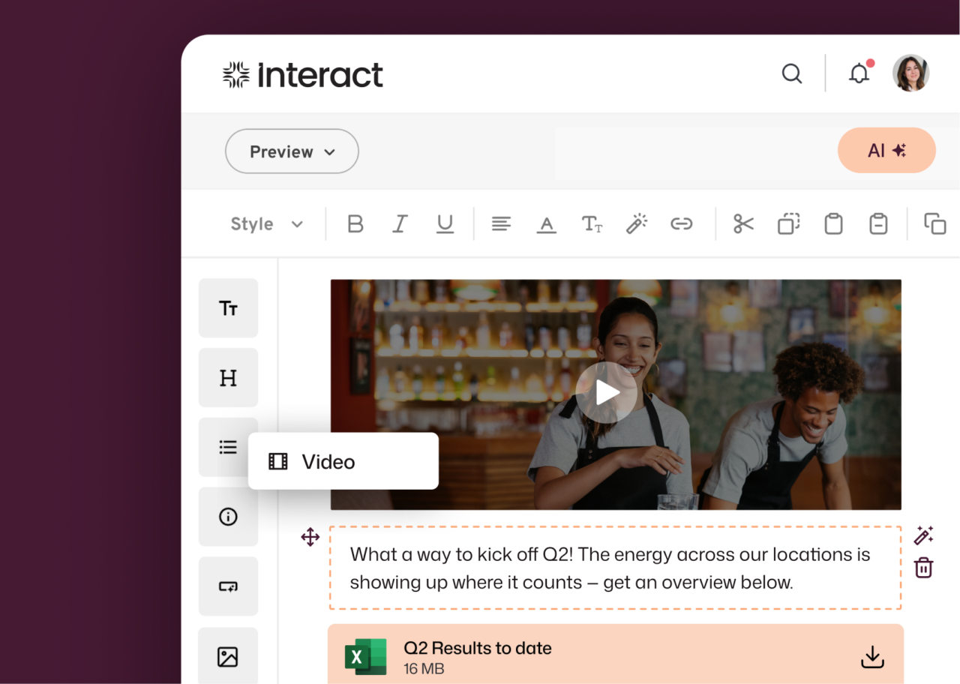Expand the Style dropdown
The image size is (960, 684).
266,224
